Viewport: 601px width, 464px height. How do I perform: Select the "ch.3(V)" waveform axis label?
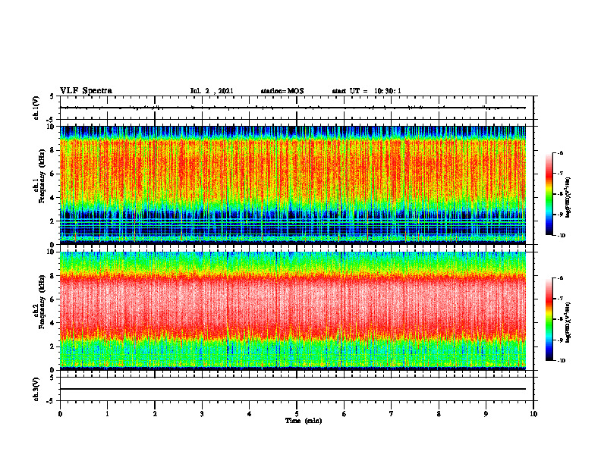(36, 390)
